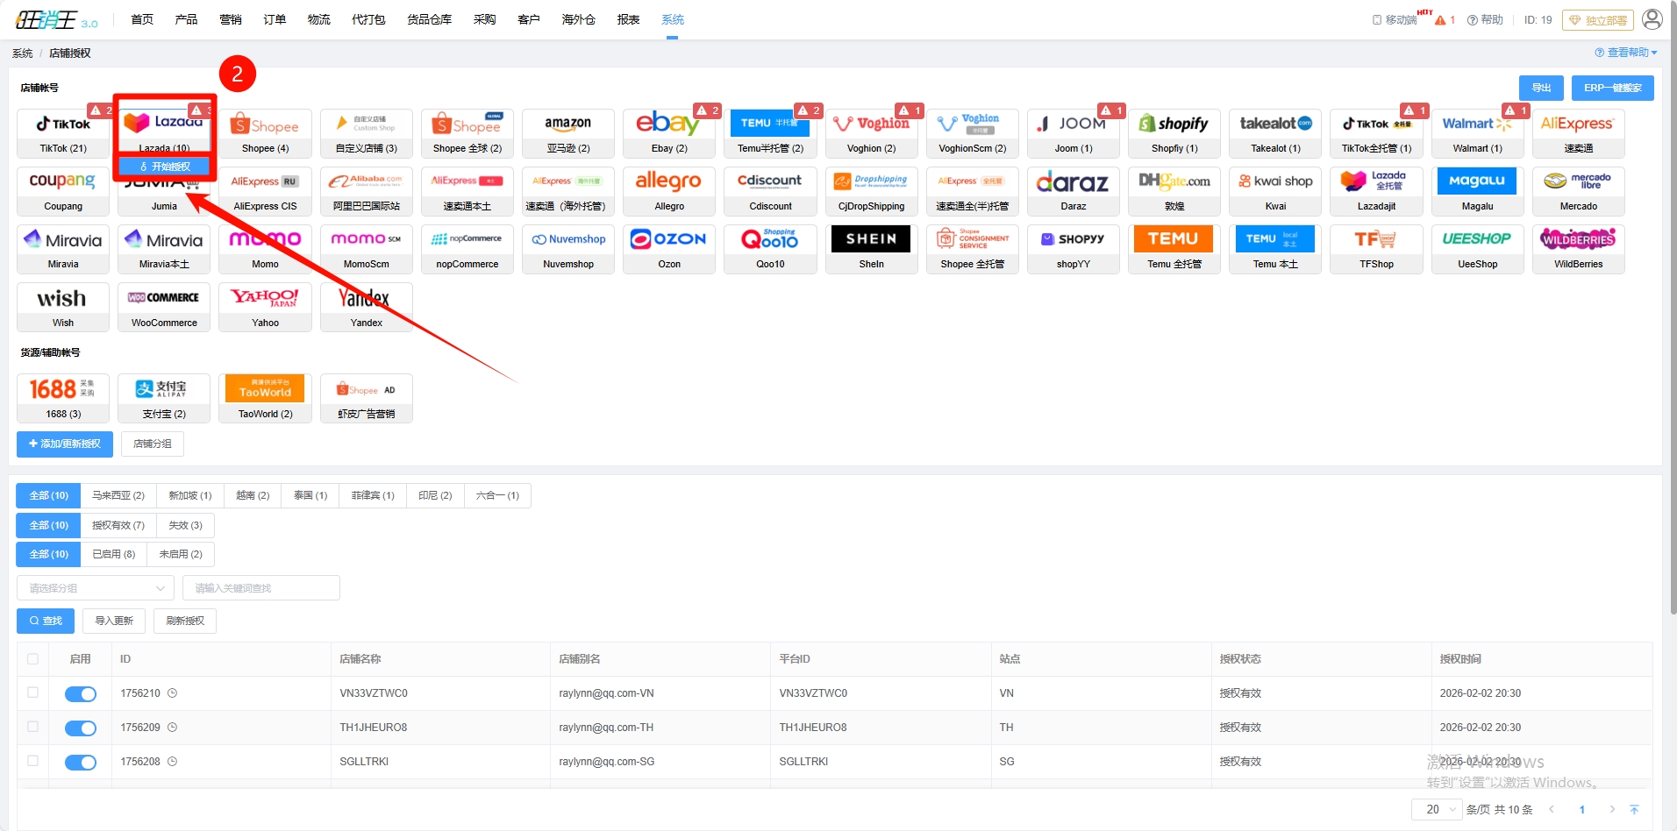Open the 1688 sourcing account tile
Screen dimensions: 1677x831
[x=63, y=397]
